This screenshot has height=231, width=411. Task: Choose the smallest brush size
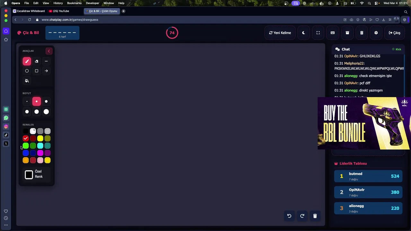(27, 101)
